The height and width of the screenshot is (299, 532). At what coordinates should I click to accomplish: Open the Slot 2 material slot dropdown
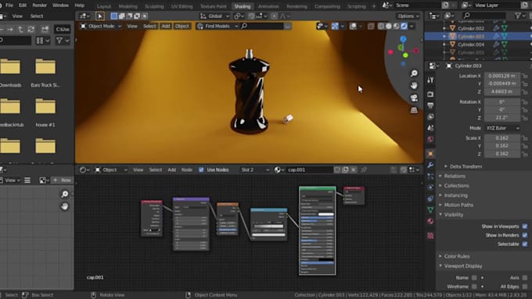255,169
